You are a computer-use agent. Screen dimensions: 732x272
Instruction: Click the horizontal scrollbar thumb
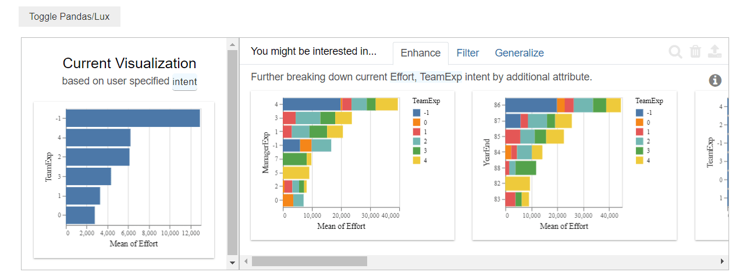coord(309,261)
